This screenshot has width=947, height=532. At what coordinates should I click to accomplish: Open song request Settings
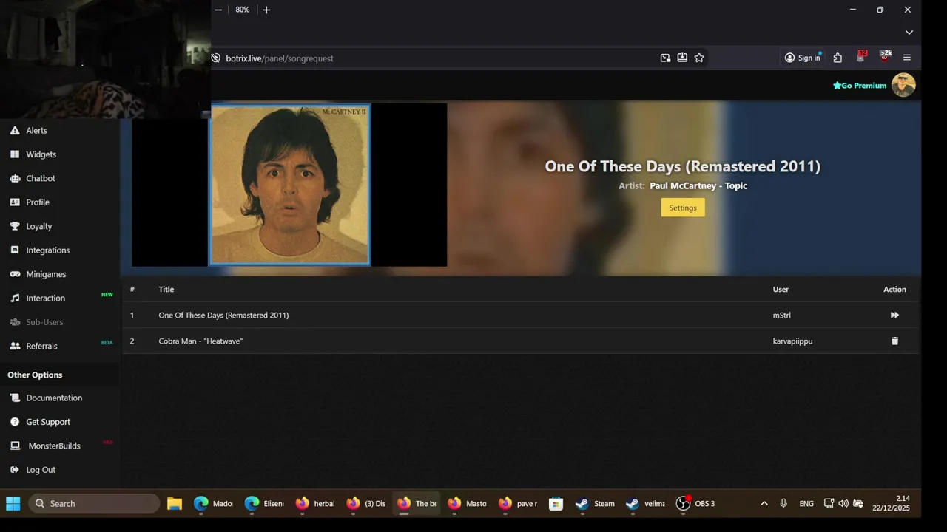(x=683, y=208)
